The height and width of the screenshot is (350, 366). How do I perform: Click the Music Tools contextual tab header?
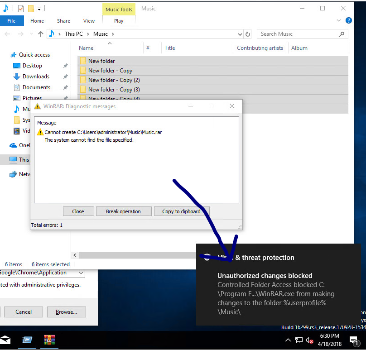[x=119, y=10]
